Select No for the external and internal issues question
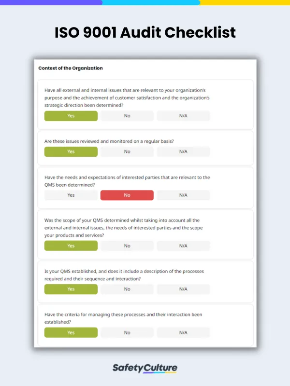This screenshot has height=386, width=290. (x=127, y=116)
